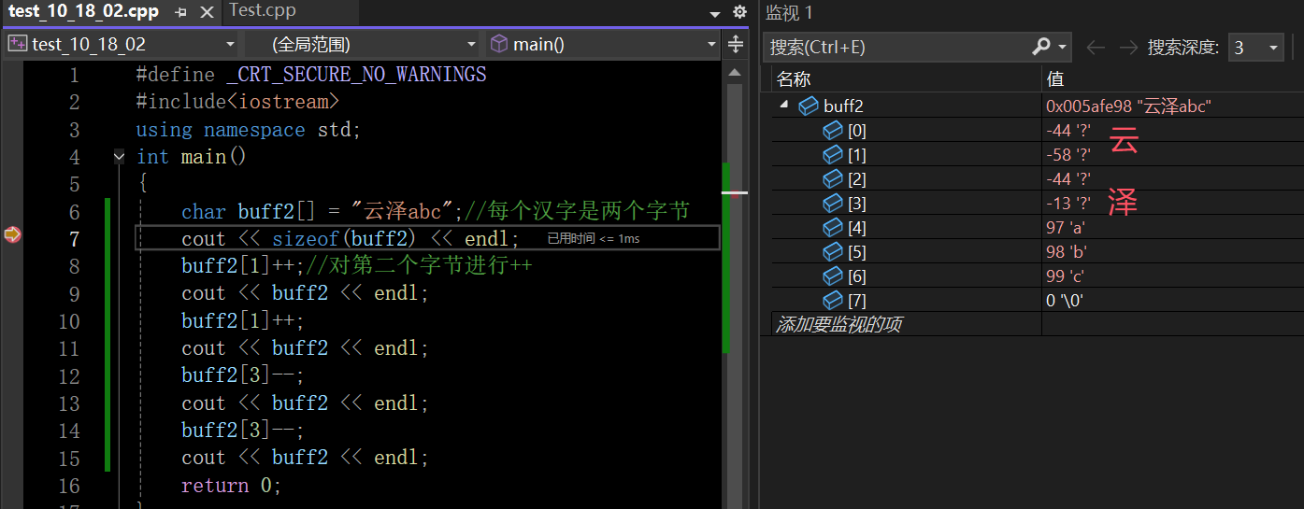
Task: Click the next result right arrow
Action: [x=1129, y=47]
